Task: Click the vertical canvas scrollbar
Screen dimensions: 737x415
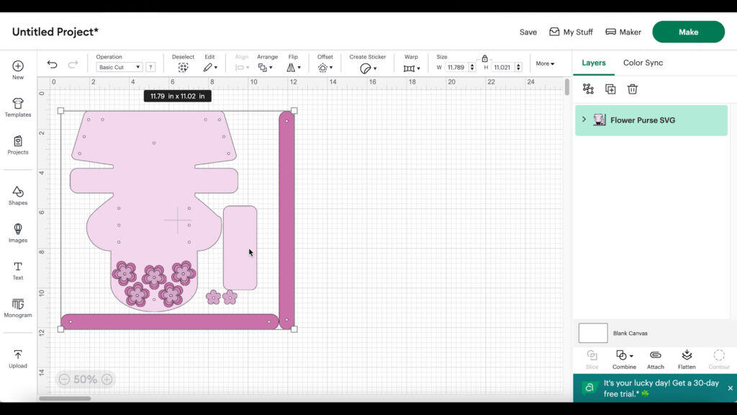Action: (567, 86)
